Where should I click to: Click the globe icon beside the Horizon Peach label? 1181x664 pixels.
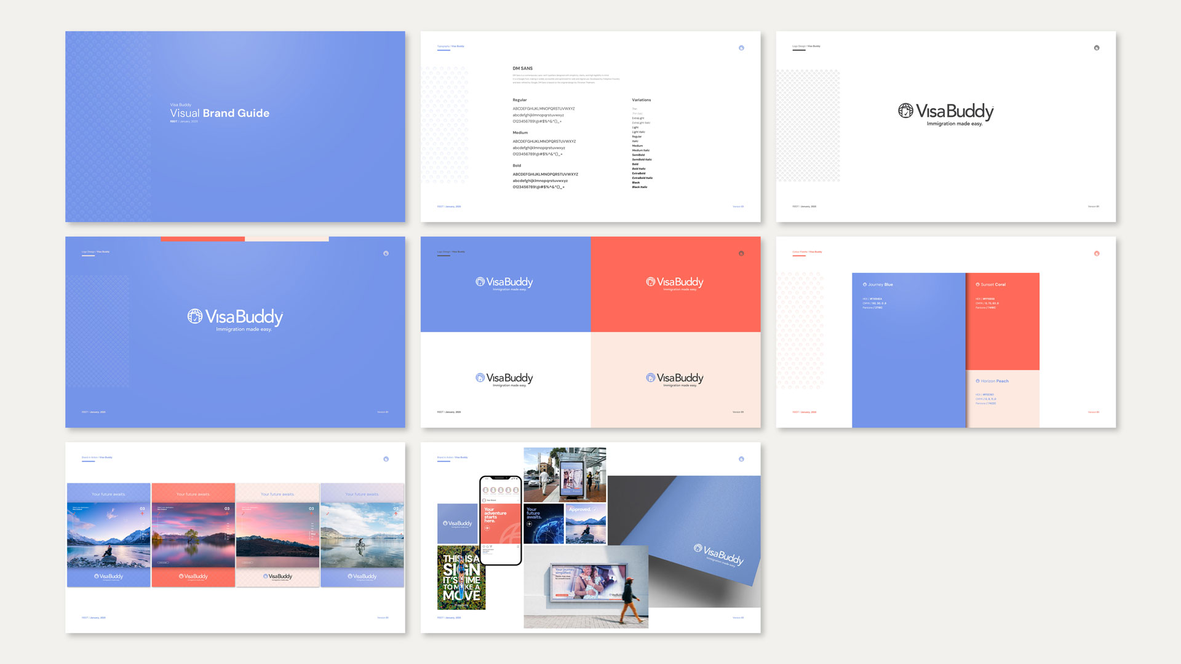pyautogui.click(x=978, y=381)
